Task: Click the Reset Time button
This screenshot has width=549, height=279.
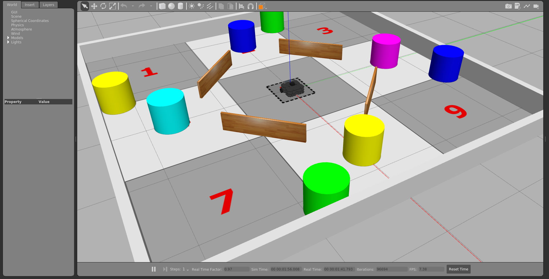Action: [458, 269]
